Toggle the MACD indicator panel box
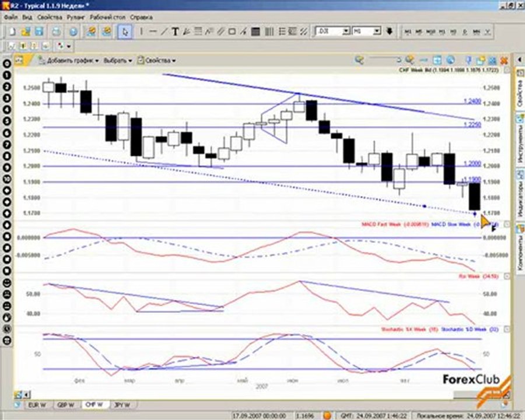525x420 pixels. 506,224
